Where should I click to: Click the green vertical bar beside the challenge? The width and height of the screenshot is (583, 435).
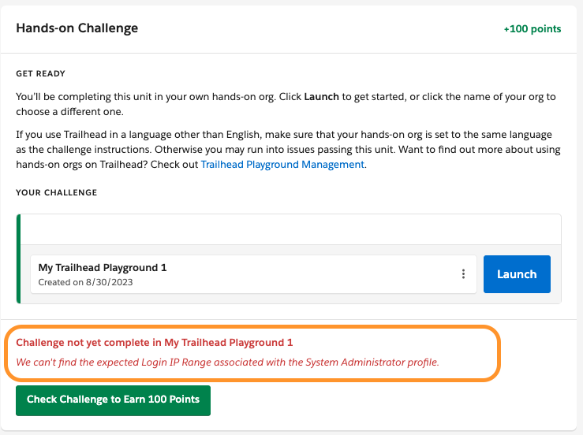[19, 258]
